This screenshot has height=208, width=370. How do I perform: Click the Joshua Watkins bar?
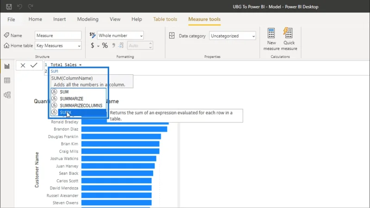click(119, 159)
